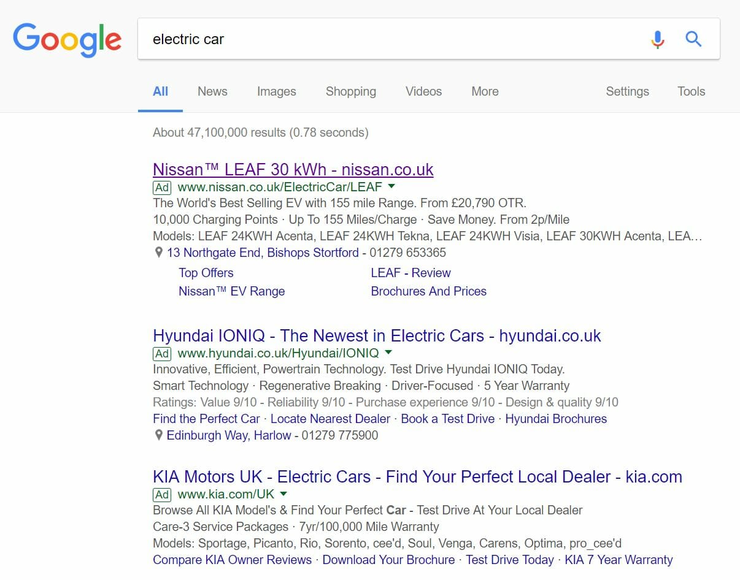
Task: Click Book a Test Drive link
Action: [x=448, y=419]
